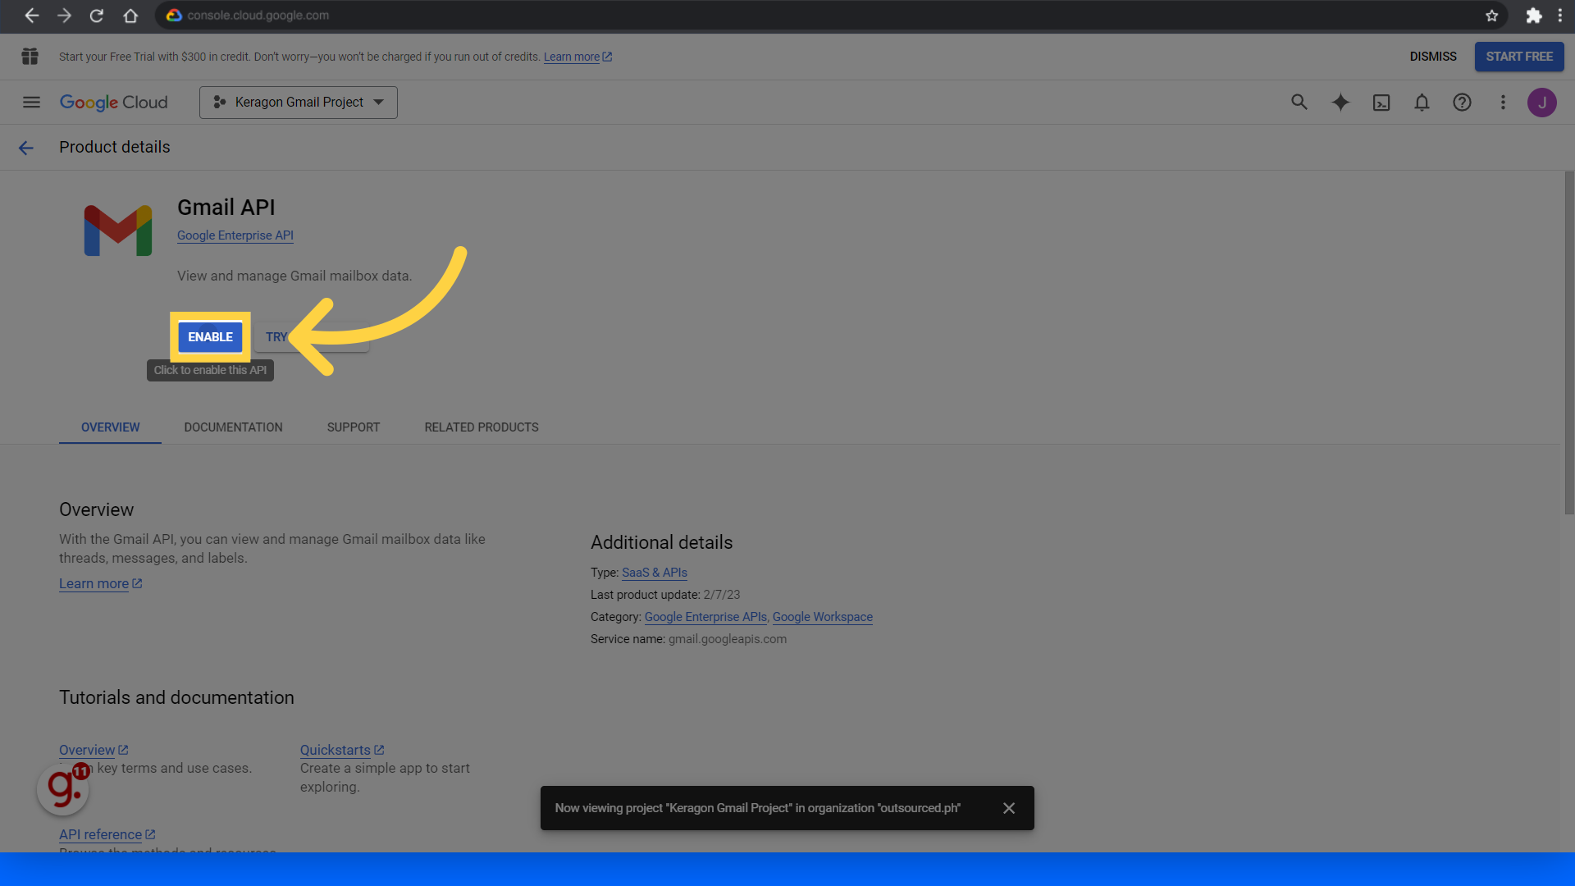Click the 2/7/23 last update date
1575x886 pixels.
(x=722, y=595)
